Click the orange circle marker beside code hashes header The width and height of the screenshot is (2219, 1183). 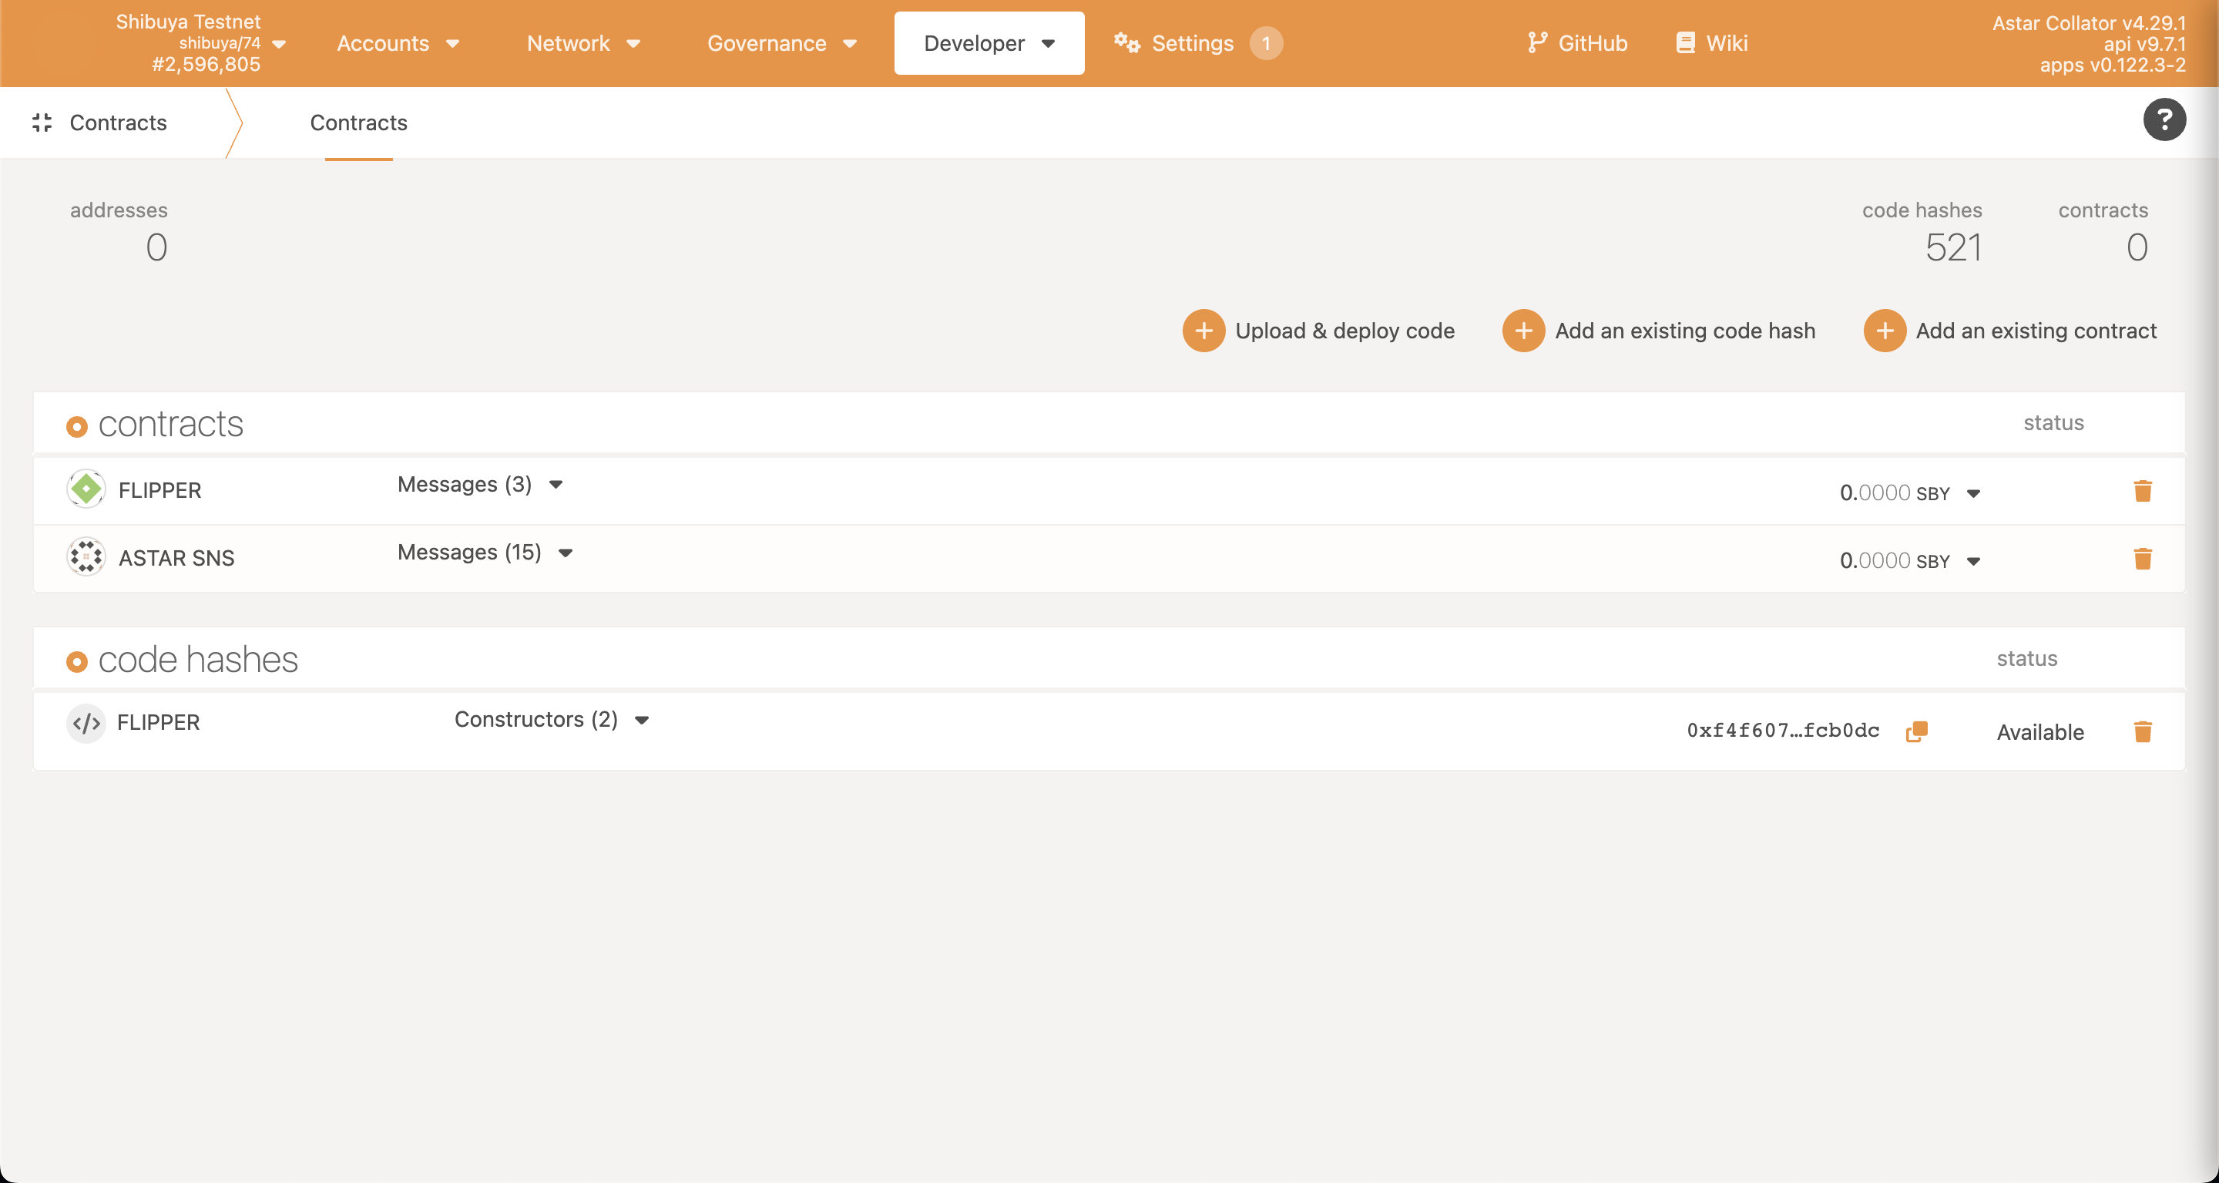coord(77,662)
